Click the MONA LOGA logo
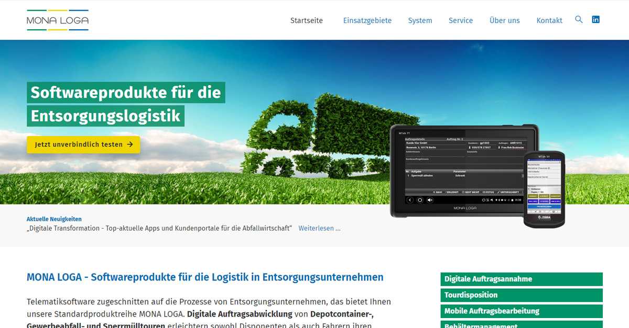This screenshot has width=629, height=328. 58,20
